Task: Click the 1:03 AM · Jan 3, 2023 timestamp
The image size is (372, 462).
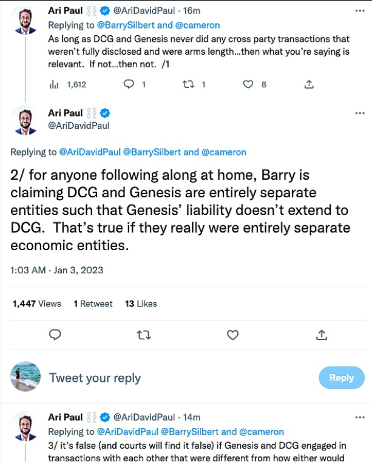Action: (56, 270)
